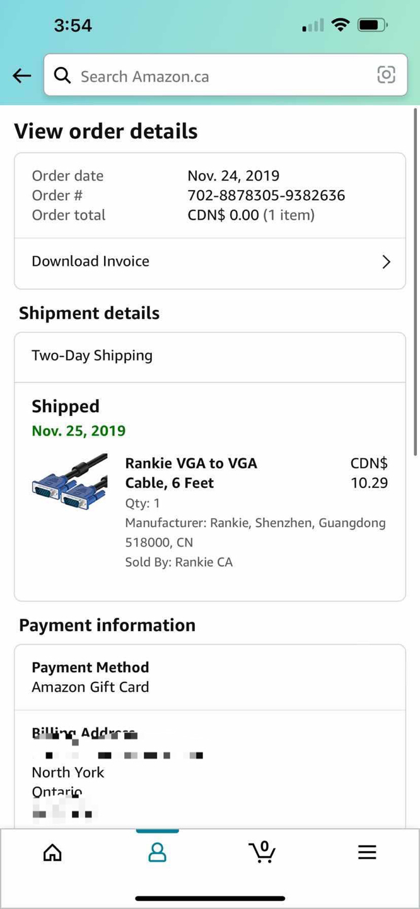This screenshot has height=909, width=420.
Task: Tap the Wi-Fi status icon
Action: 341,25
